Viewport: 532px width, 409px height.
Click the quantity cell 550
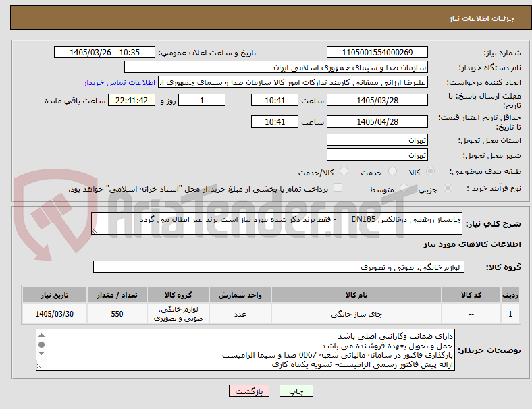[117, 314]
